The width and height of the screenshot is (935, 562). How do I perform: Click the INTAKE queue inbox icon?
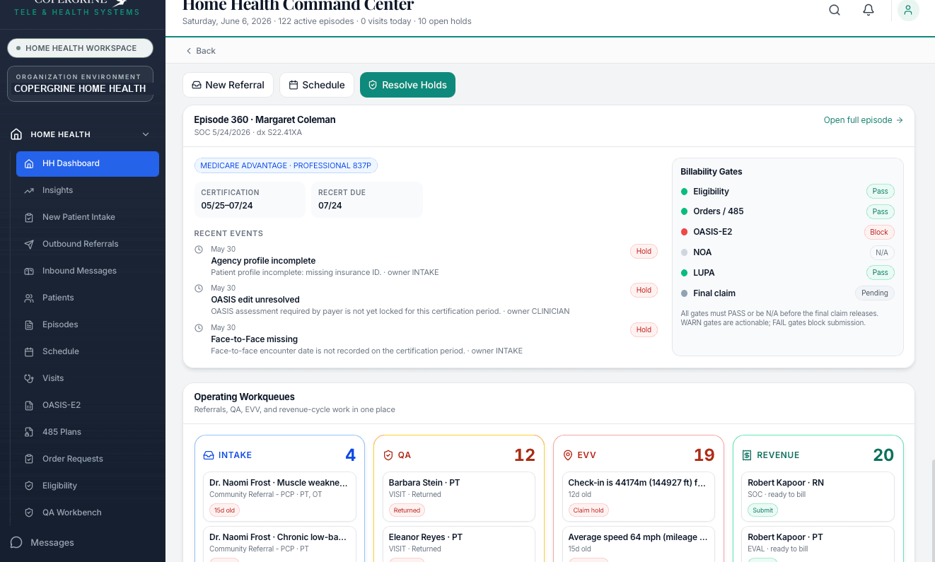pos(209,455)
